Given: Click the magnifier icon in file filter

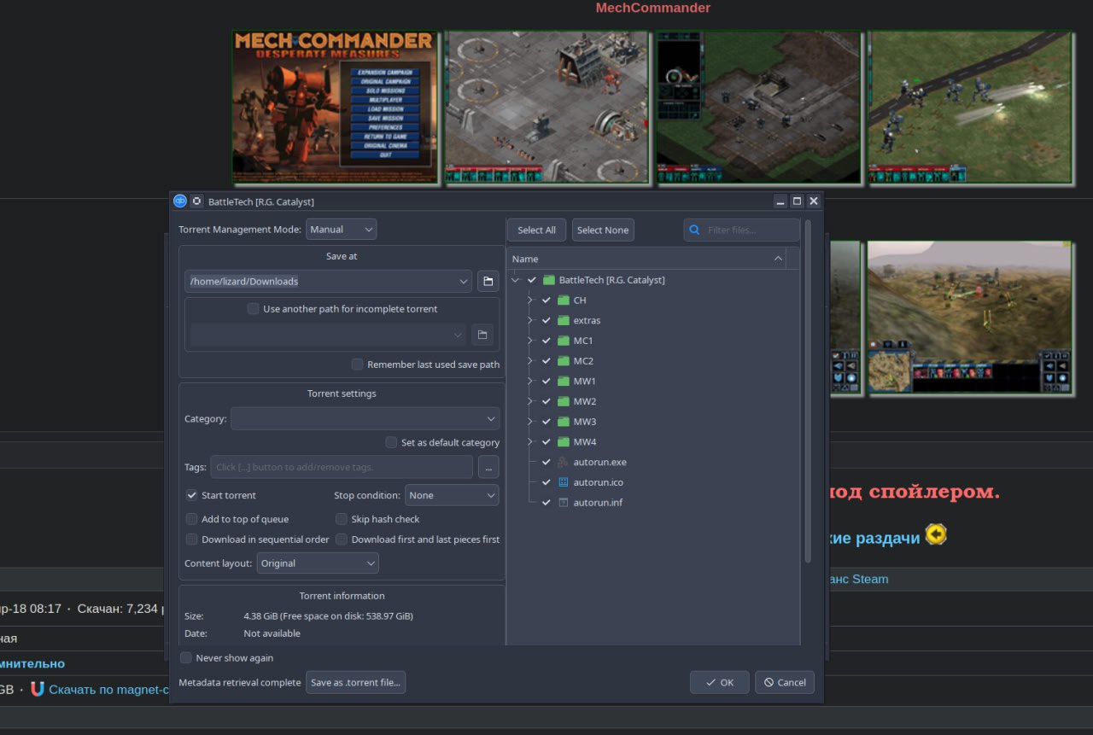Looking at the screenshot, I should pyautogui.click(x=695, y=230).
